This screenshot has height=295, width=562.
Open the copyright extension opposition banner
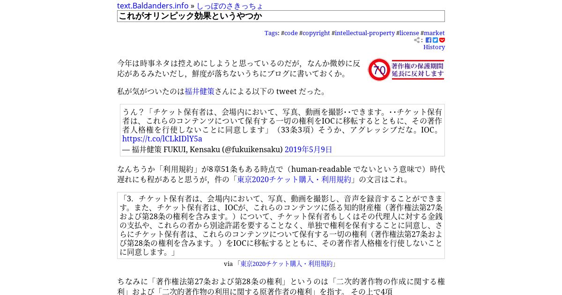pos(406,70)
